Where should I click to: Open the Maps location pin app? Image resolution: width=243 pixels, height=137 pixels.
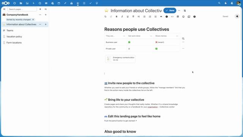[97, 3]
